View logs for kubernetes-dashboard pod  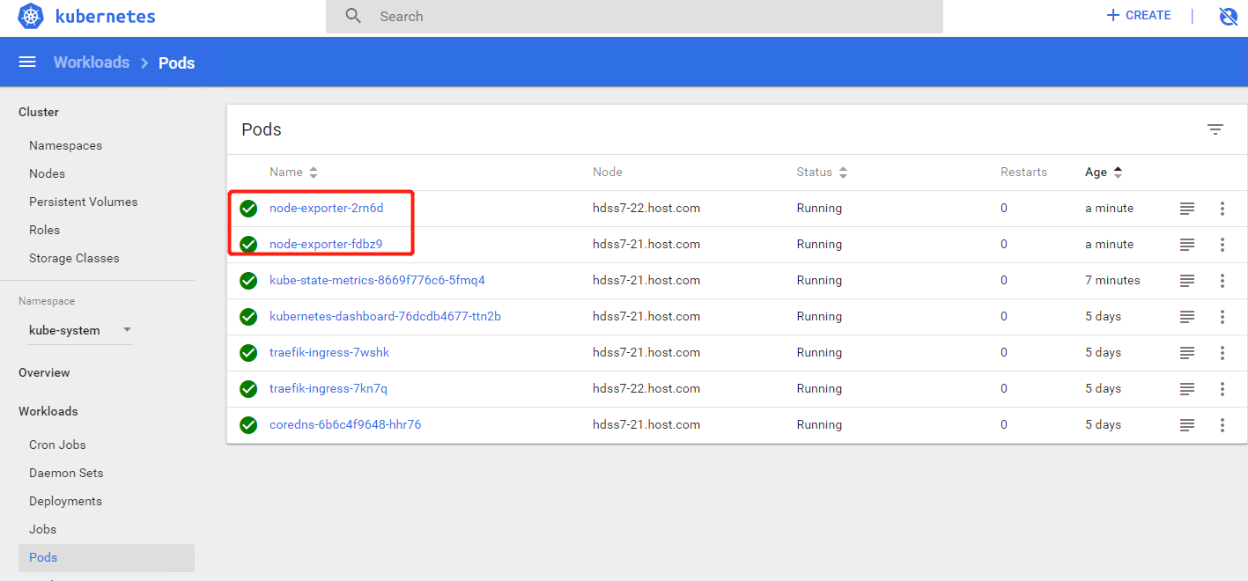tap(1187, 317)
